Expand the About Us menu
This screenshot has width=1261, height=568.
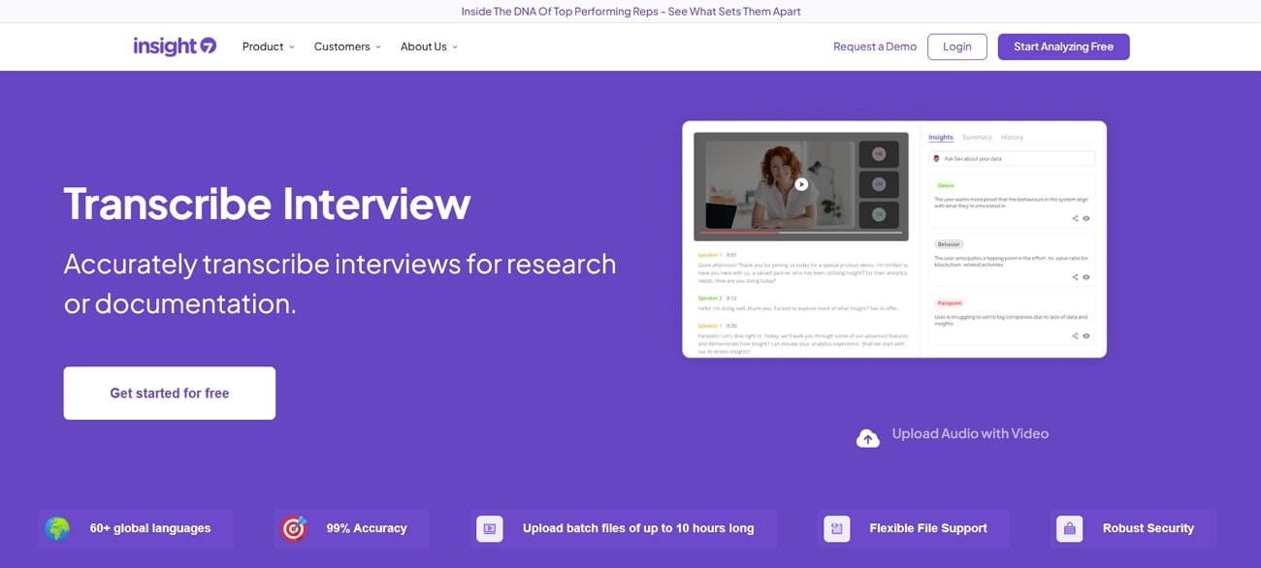pyautogui.click(x=429, y=47)
